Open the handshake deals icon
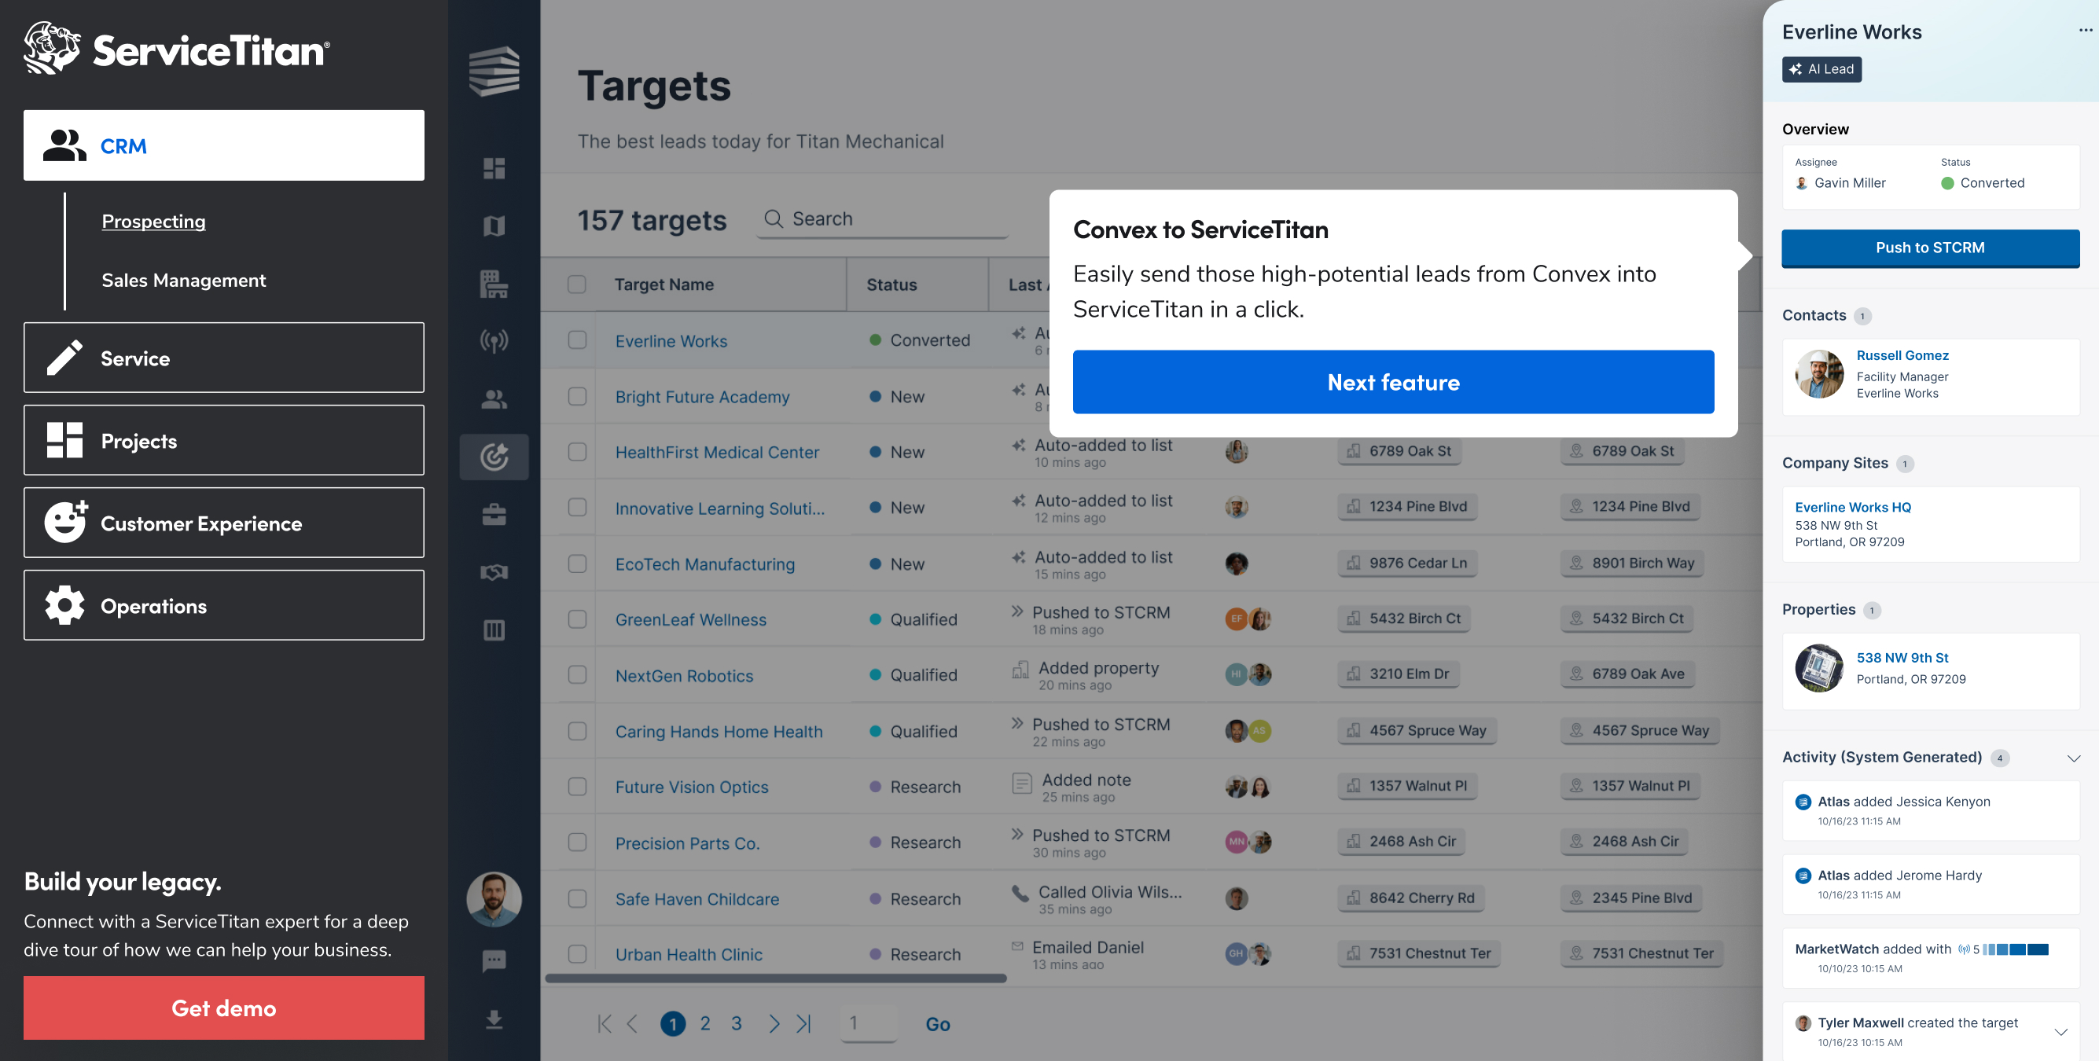Viewport: 2099px width, 1061px height. tap(494, 572)
